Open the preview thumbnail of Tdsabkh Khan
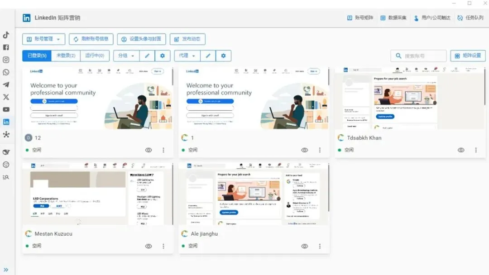Viewport: 489px width, 275px height. [410, 98]
